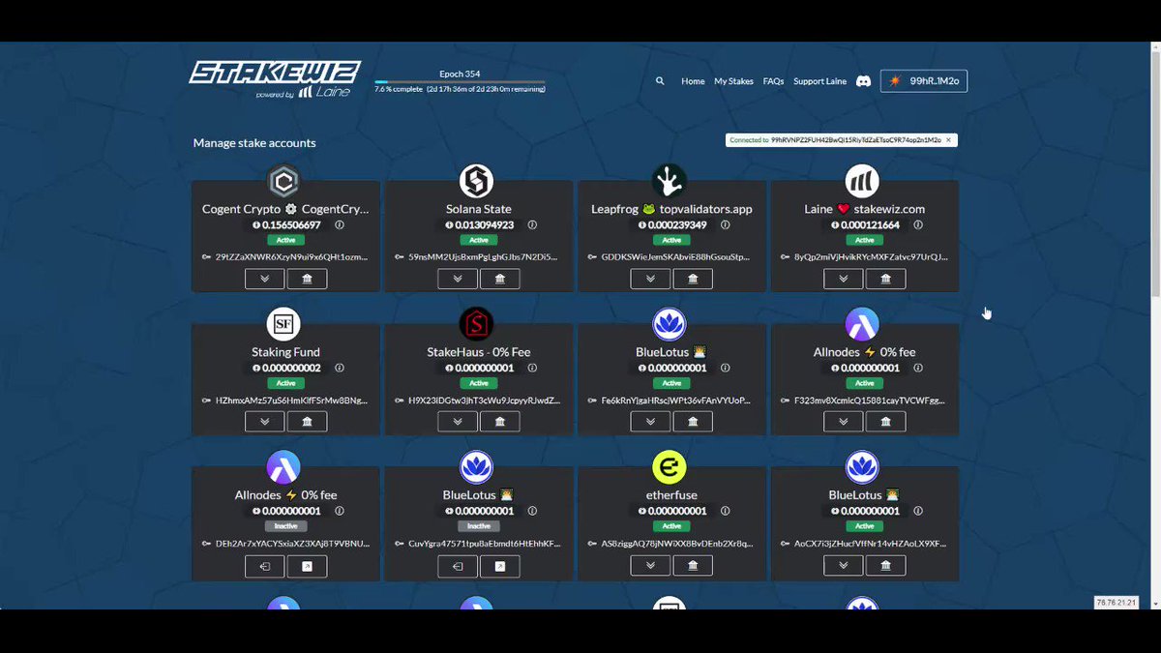This screenshot has width=1161, height=653.
Task: Click Active badge on Cogent Crypto card
Action: tap(285, 240)
